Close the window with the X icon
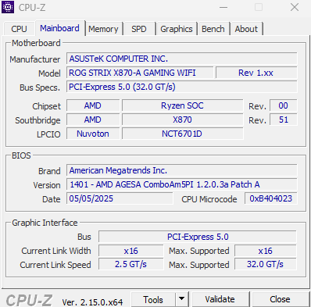Viewport: 311px width, 307px height. (295, 7)
